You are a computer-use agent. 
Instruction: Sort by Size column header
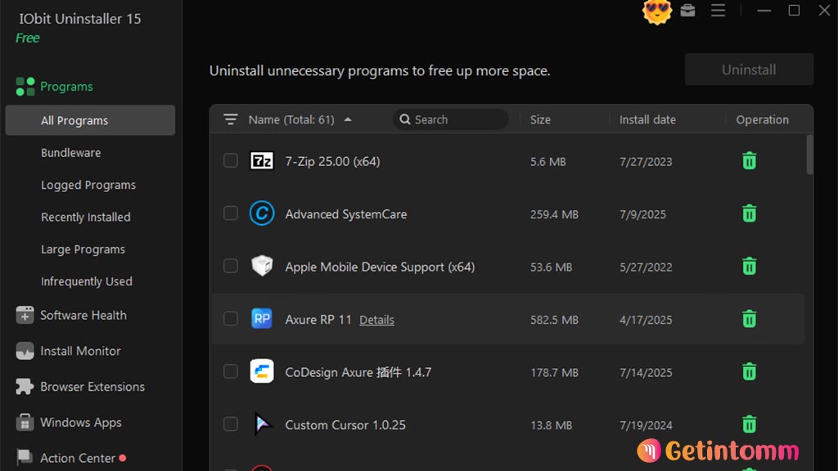[x=540, y=119]
